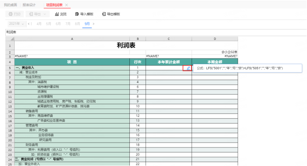Screen dimensions: 307x166
Task: Click the 广告费和业务宣传费 cell
Action: tap(72, 121)
